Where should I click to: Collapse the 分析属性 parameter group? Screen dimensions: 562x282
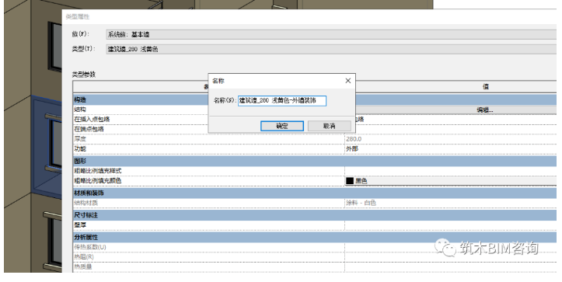pyautogui.click(x=315, y=237)
